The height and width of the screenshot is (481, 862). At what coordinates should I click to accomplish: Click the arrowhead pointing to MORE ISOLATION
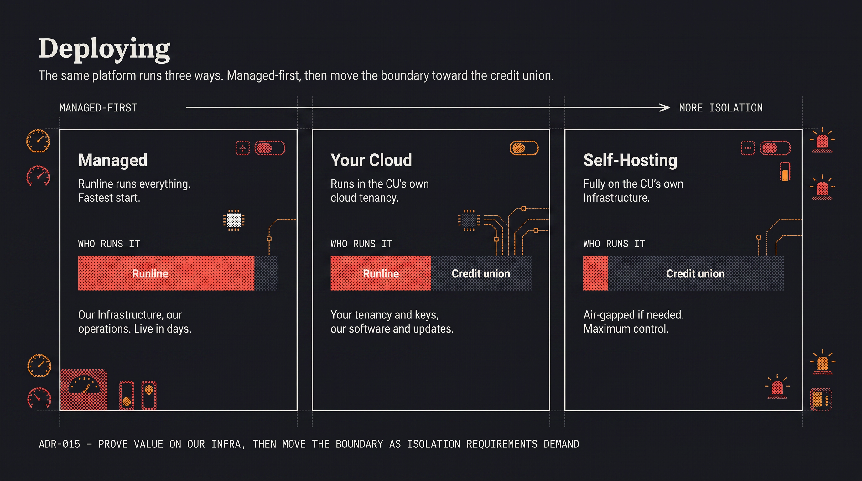[665, 108]
